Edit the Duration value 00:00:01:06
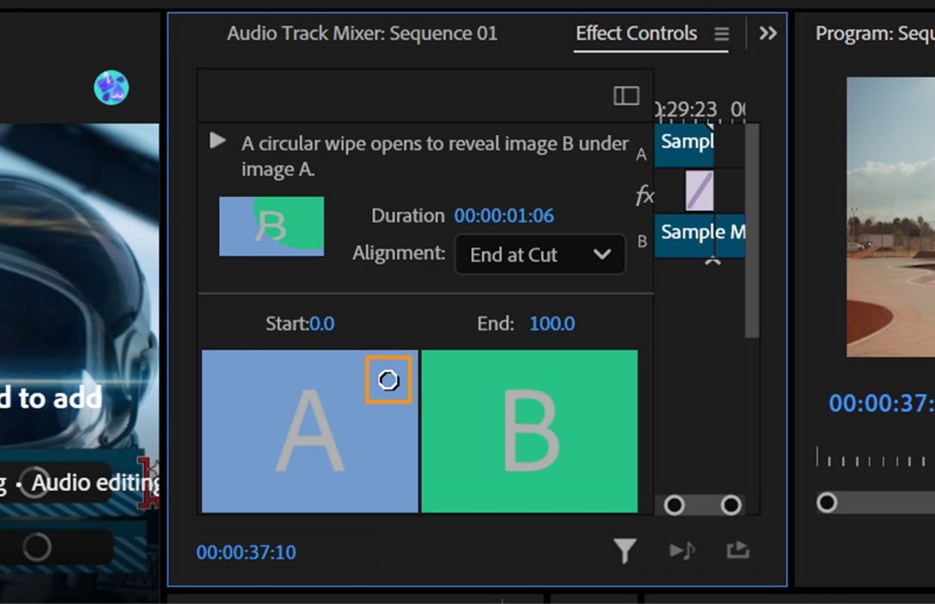The image size is (935, 604). pyautogui.click(x=504, y=215)
